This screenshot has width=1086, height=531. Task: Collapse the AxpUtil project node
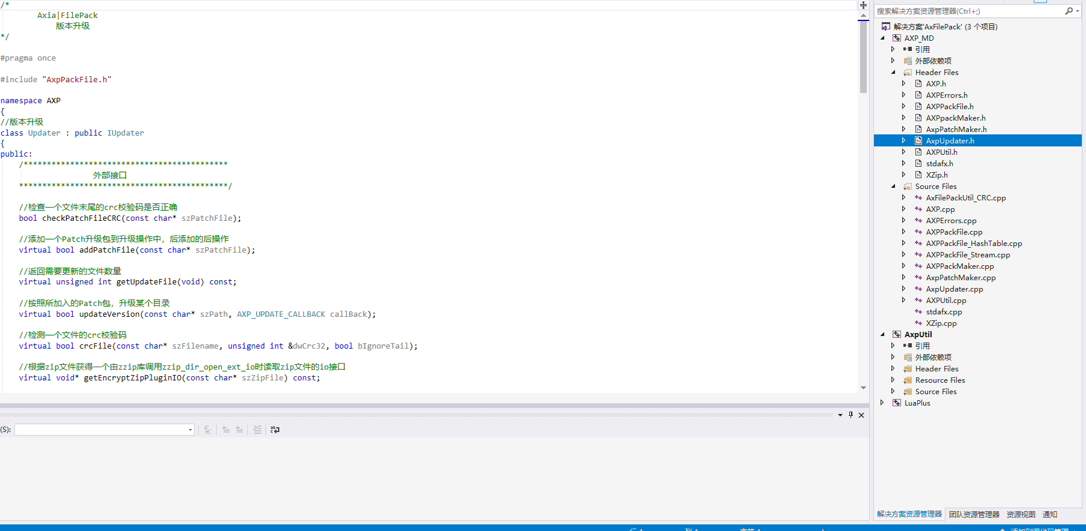click(x=882, y=334)
